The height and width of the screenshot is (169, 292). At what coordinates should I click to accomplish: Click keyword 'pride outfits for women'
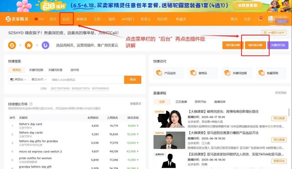[35, 158]
